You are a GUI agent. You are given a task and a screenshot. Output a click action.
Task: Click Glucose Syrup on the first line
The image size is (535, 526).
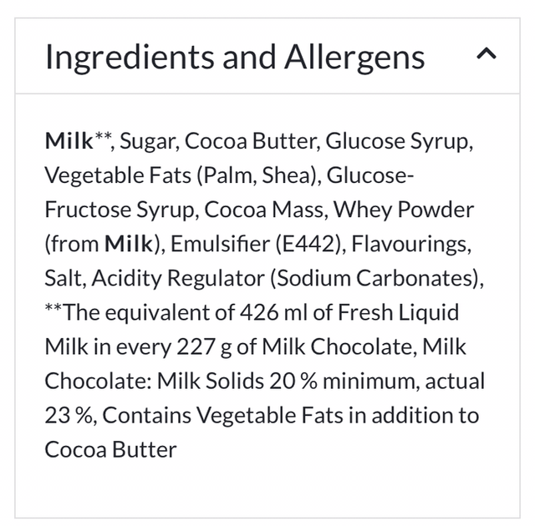click(400, 140)
